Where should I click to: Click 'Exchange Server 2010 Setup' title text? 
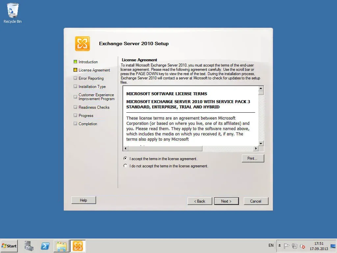pyautogui.click(x=134, y=43)
